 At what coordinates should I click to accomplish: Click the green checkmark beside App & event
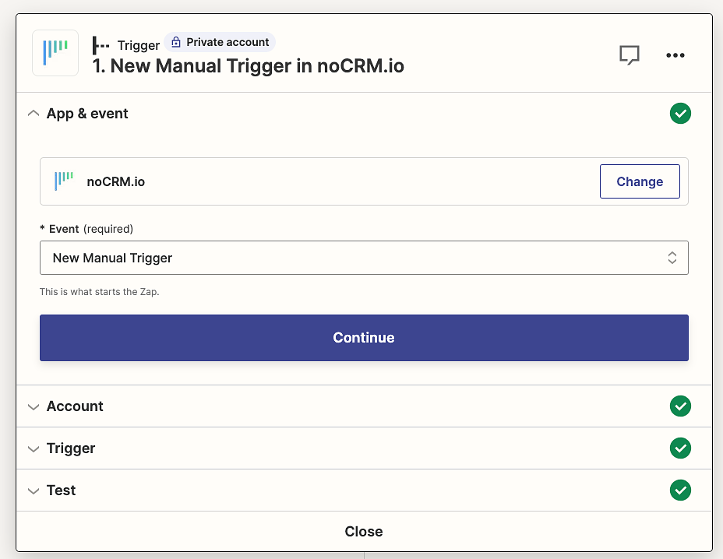(x=680, y=114)
